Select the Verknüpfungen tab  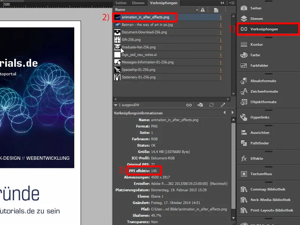point(163,3)
